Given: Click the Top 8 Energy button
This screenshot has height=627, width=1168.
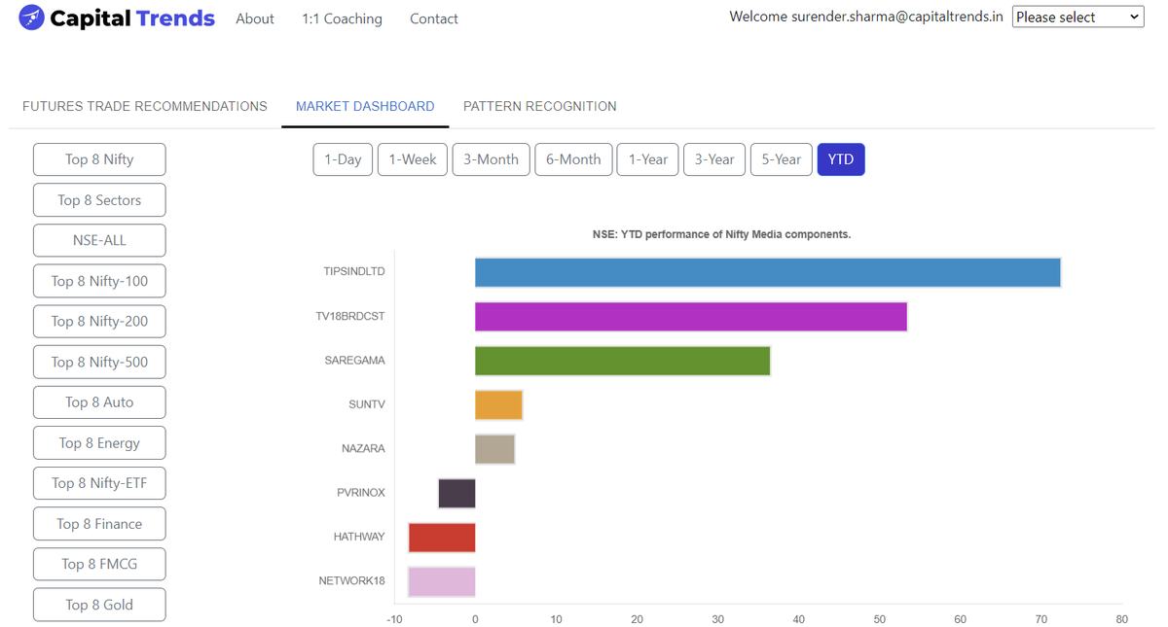Looking at the screenshot, I should coord(99,443).
